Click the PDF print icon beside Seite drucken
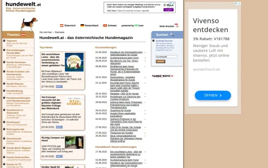The width and height of the screenshot is (268, 168). [x=176, y=26]
